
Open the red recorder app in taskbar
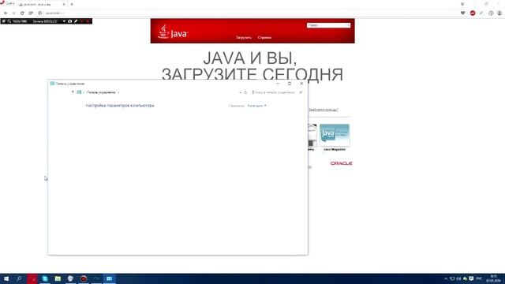[x=84, y=278]
